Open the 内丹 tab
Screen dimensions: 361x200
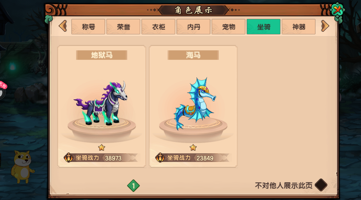click(x=193, y=27)
